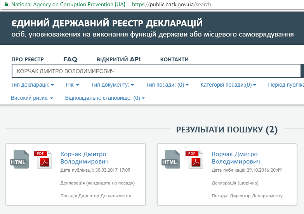Open 'Категорія посади:(0)' dropdown

228,85
